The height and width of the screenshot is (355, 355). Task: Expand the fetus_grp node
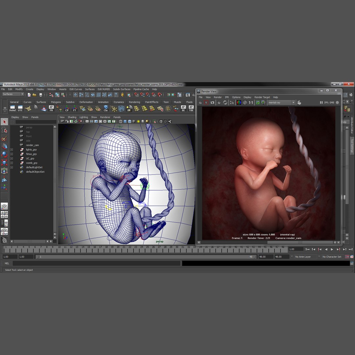pyautogui.click(x=12, y=154)
